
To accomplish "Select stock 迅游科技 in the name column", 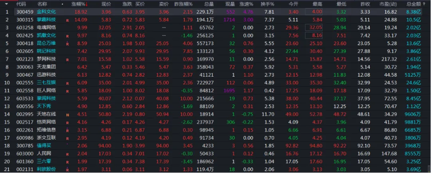I will 46,75.
